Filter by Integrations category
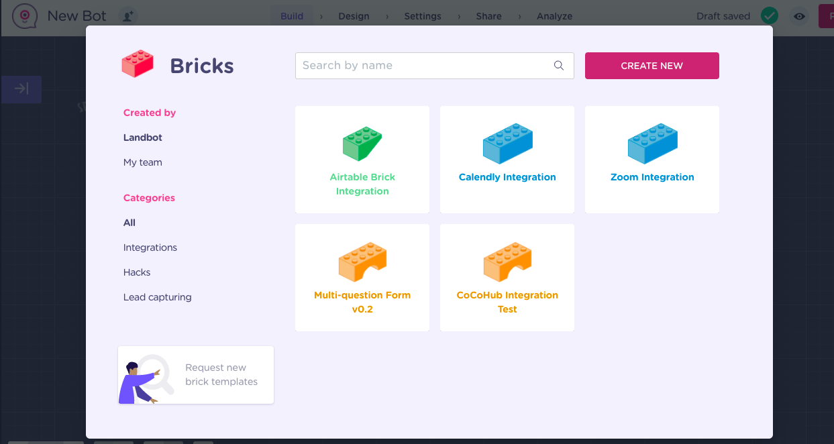This screenshot has width=834, height=444. click(150, 247)
